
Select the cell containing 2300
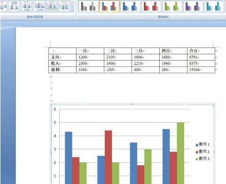(x=90, y=63)
